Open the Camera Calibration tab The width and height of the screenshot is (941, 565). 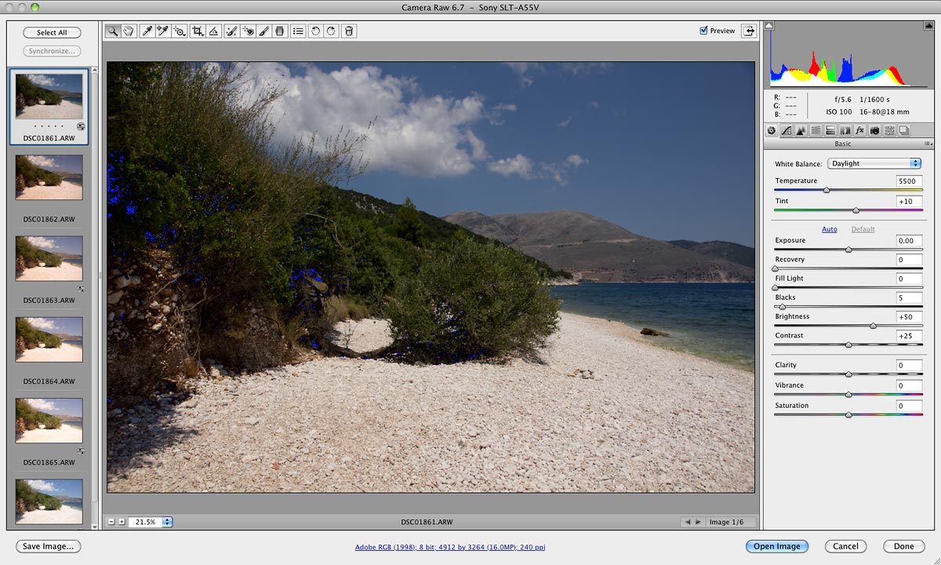pos(874,130)
